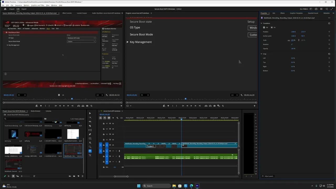This screenshot has height=189, width=336.
Task: Switch to Lumetri Scopes tab
Action: point(82,13)
